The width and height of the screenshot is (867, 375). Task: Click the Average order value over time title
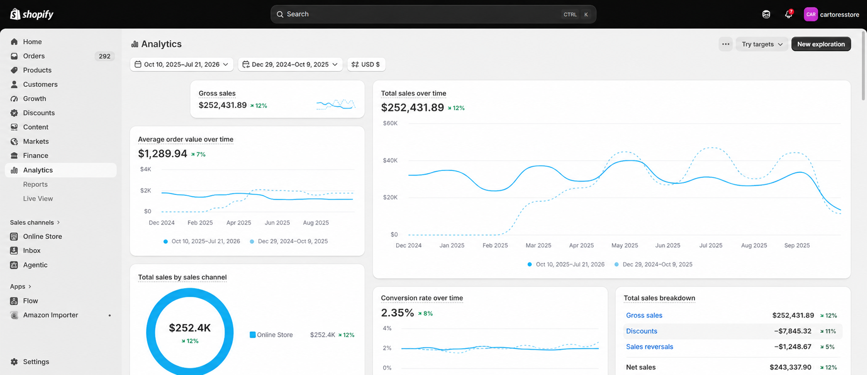(186, 140)
